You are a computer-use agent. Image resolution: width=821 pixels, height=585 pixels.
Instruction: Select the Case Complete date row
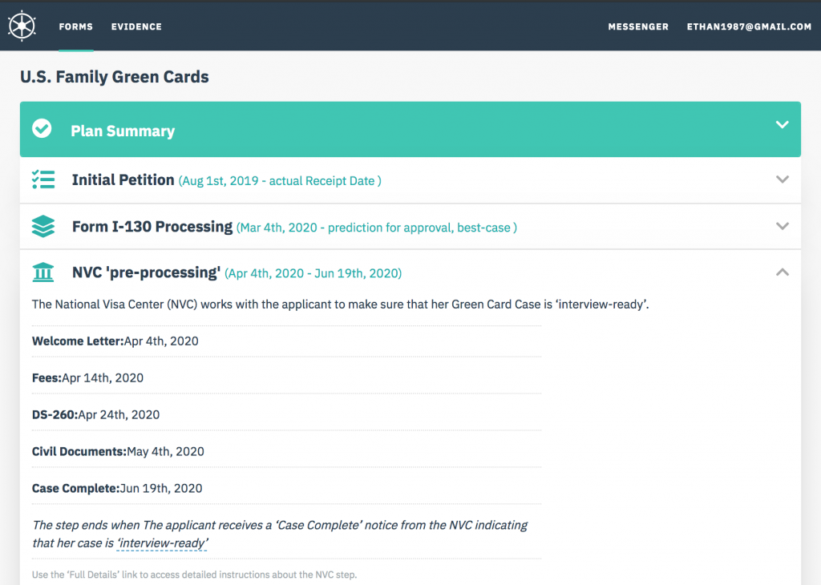286,488
